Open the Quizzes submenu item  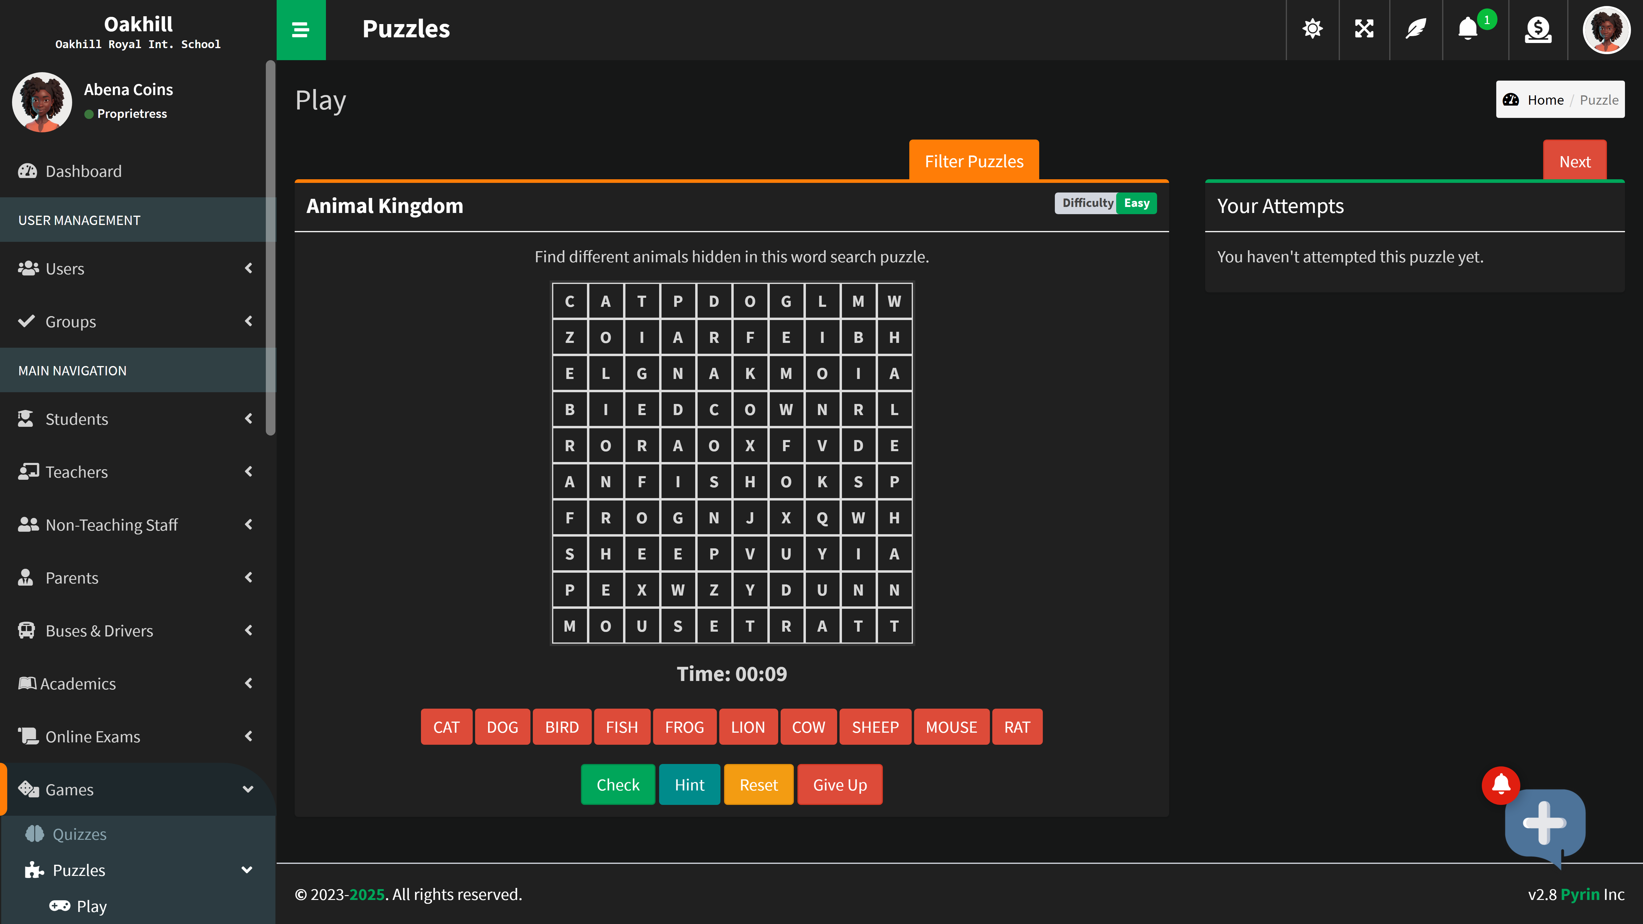79,834
